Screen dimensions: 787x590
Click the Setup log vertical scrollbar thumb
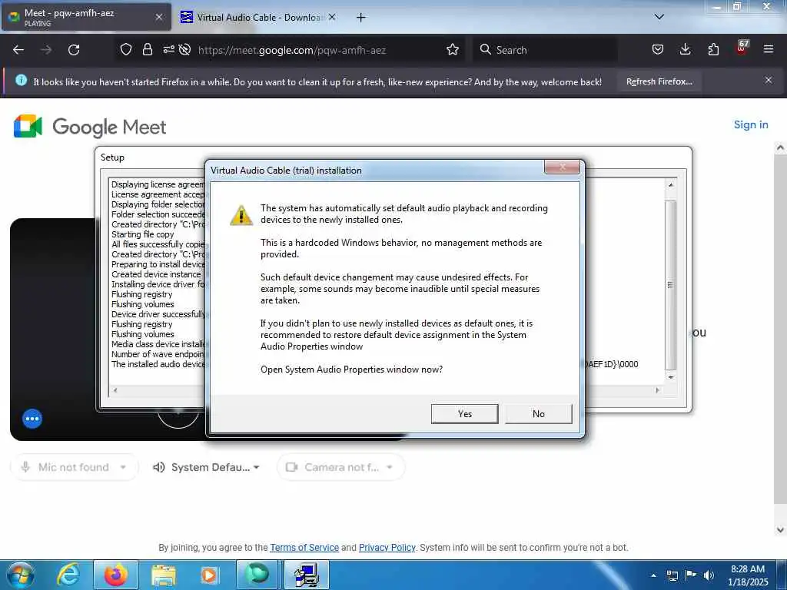[670, 285]
